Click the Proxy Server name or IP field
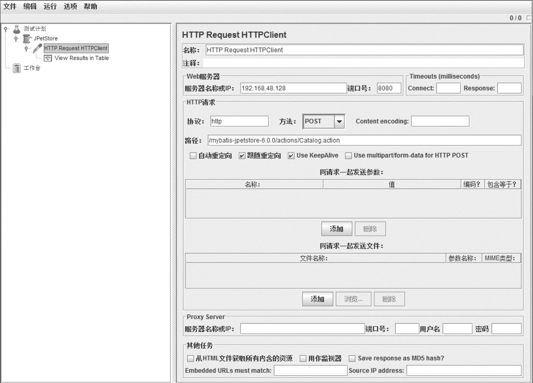The width and height of the screenshot is (533, 383). click(x=303, y=329)
